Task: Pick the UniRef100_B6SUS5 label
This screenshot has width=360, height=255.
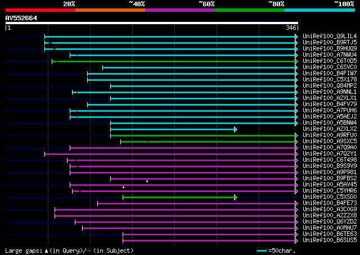Action: pyautogui.click(x=330, y=240)
